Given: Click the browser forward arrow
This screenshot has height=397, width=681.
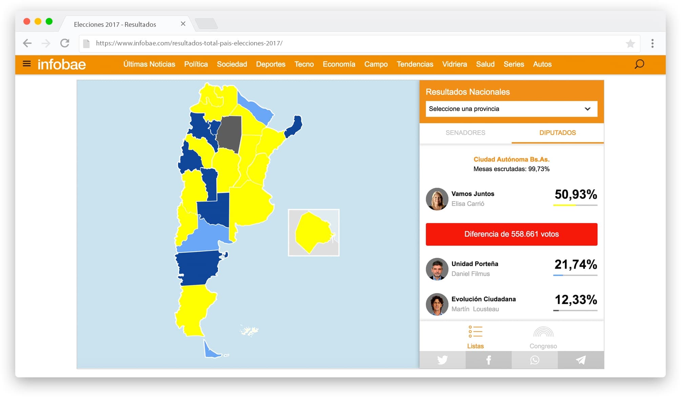Looking at the screenshot, I should coord(46,43).
